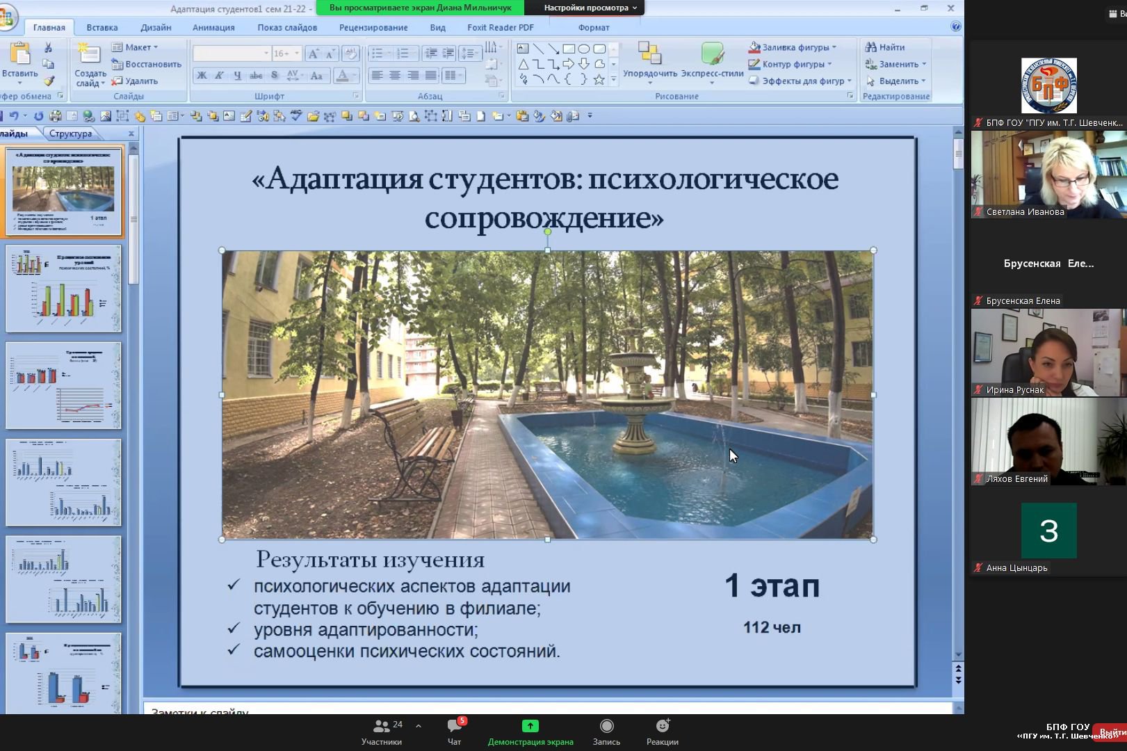The width and height of the screenshot is (1127, 751).
Task: Open the Экспресс-стили quick styles gallery
Action: [713, 64]
